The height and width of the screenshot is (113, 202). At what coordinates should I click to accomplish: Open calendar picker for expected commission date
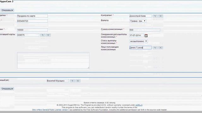(146, 35)
